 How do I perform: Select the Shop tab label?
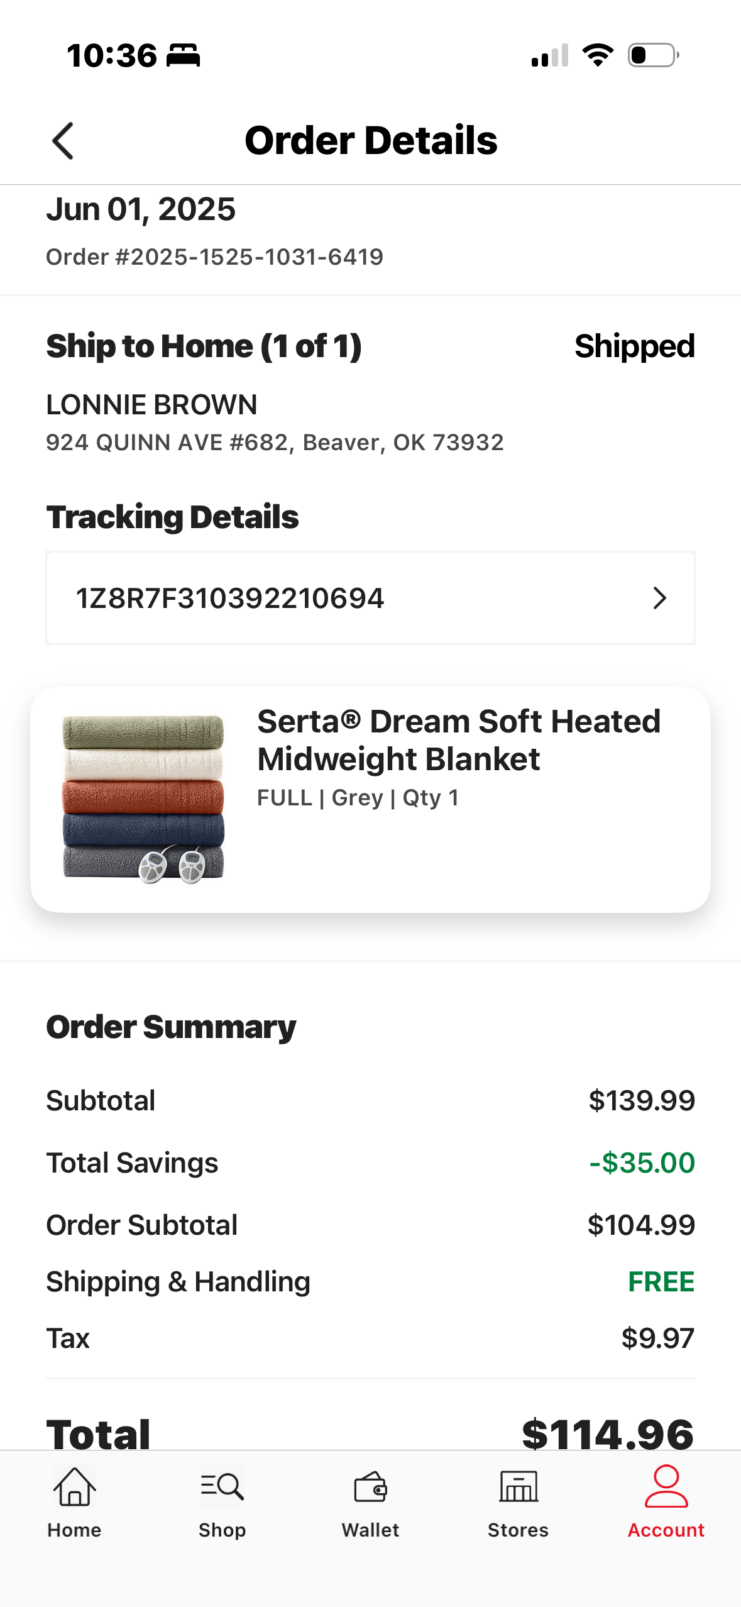(222, 1530)
